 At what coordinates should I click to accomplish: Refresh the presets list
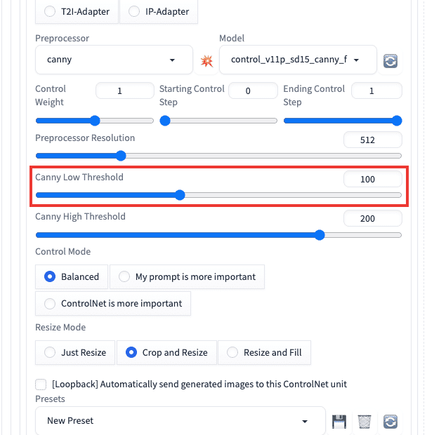(x=390, y=421)
